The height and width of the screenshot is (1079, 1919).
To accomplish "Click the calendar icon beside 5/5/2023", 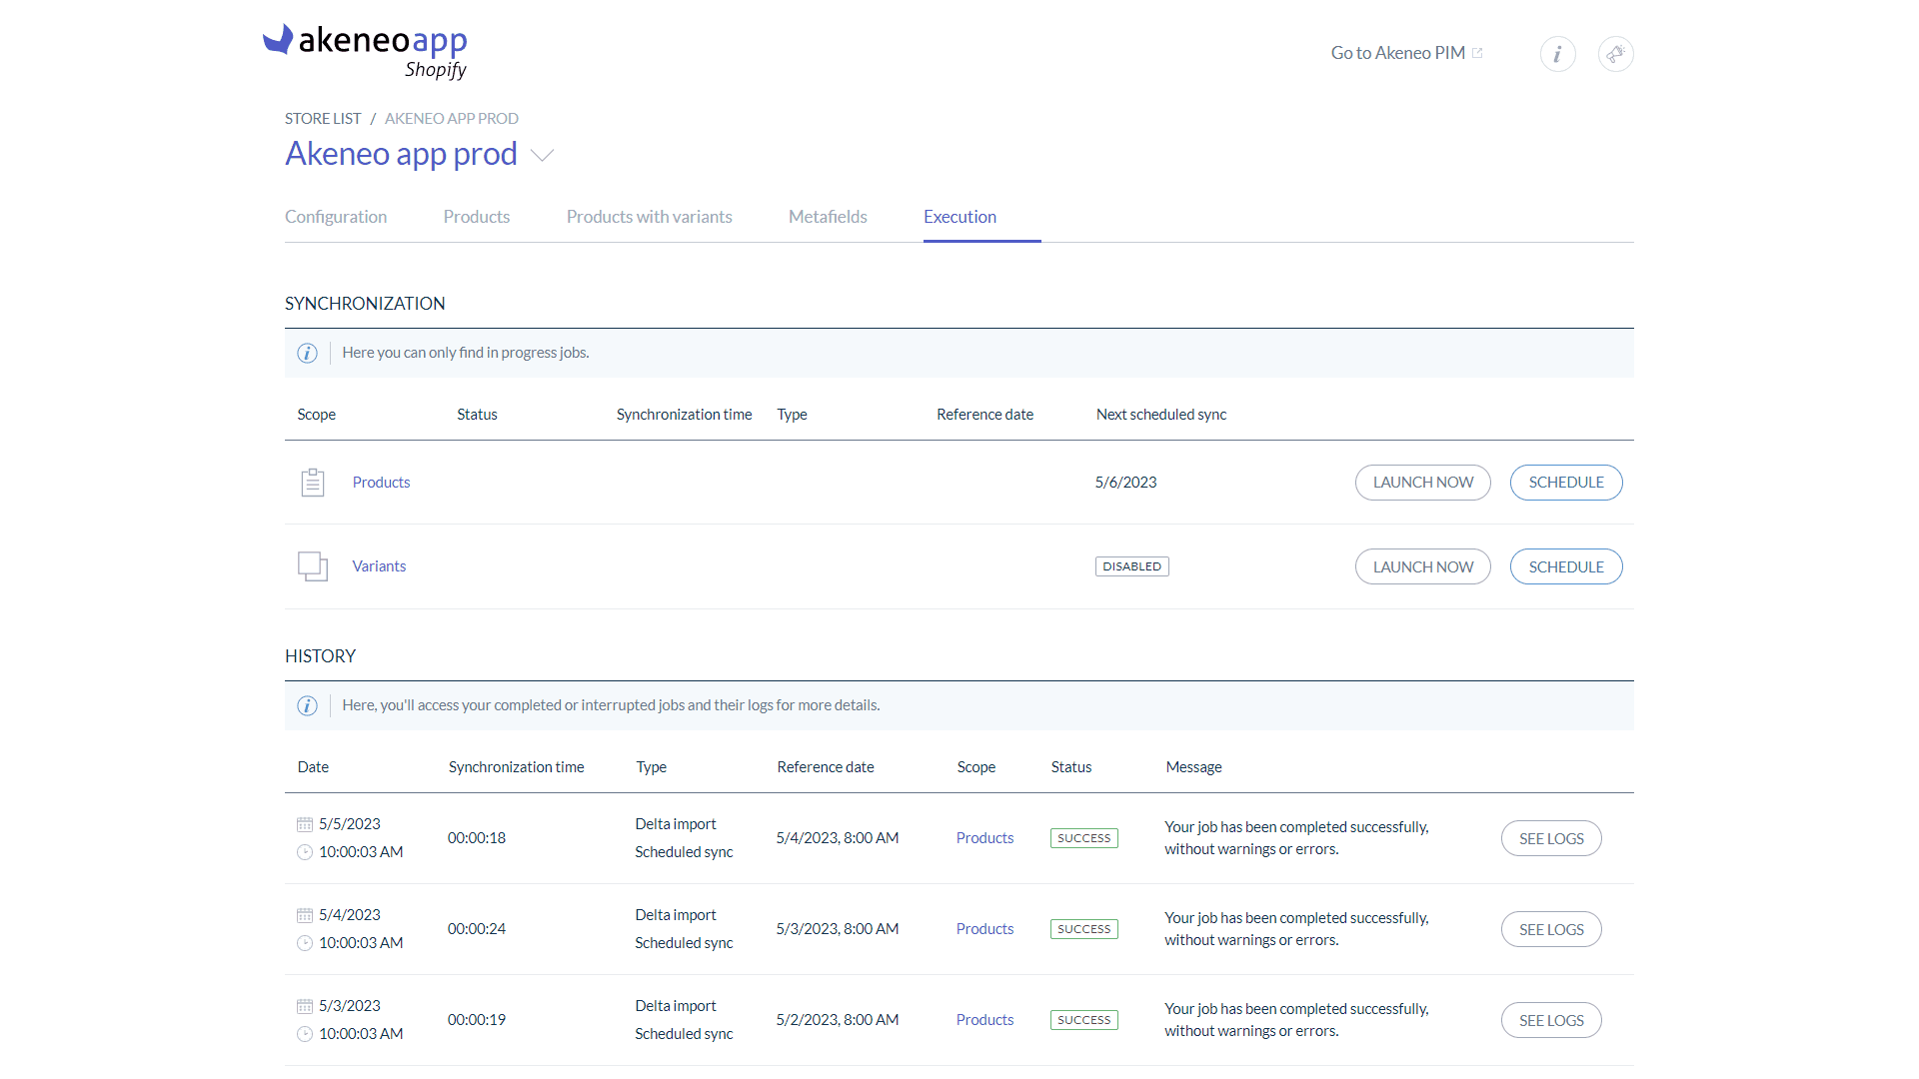I will click(x=305, y=824).
